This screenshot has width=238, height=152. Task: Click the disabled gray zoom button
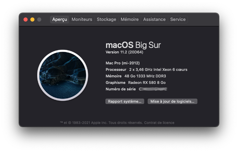pyautogui.click(x=39, y=20)
